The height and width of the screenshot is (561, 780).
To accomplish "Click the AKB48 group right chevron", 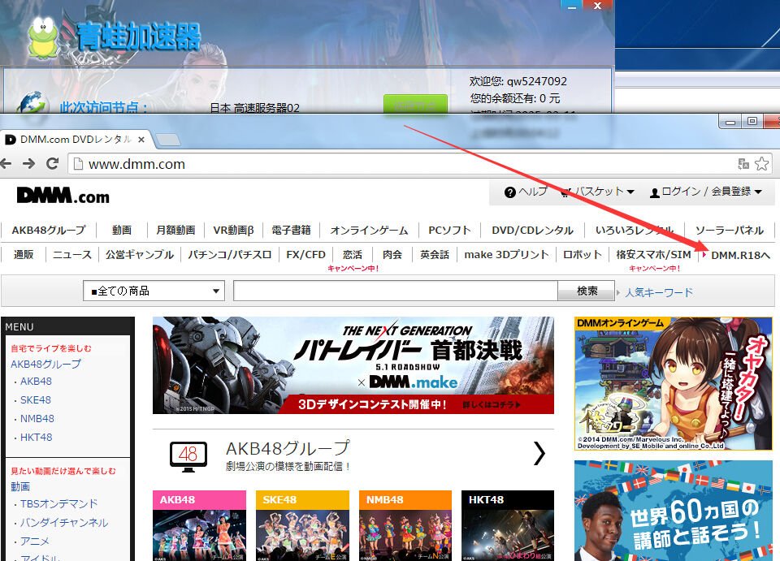I will [539, 453].
